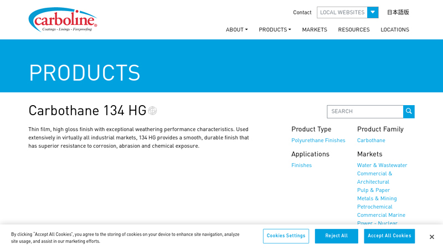
Task: Select the Petrochemical market link
Action: 375,206
